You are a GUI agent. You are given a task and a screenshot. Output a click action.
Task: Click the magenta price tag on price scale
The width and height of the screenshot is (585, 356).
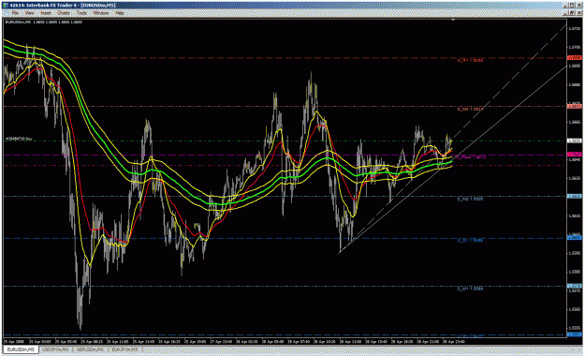click(x=574, y=154)
